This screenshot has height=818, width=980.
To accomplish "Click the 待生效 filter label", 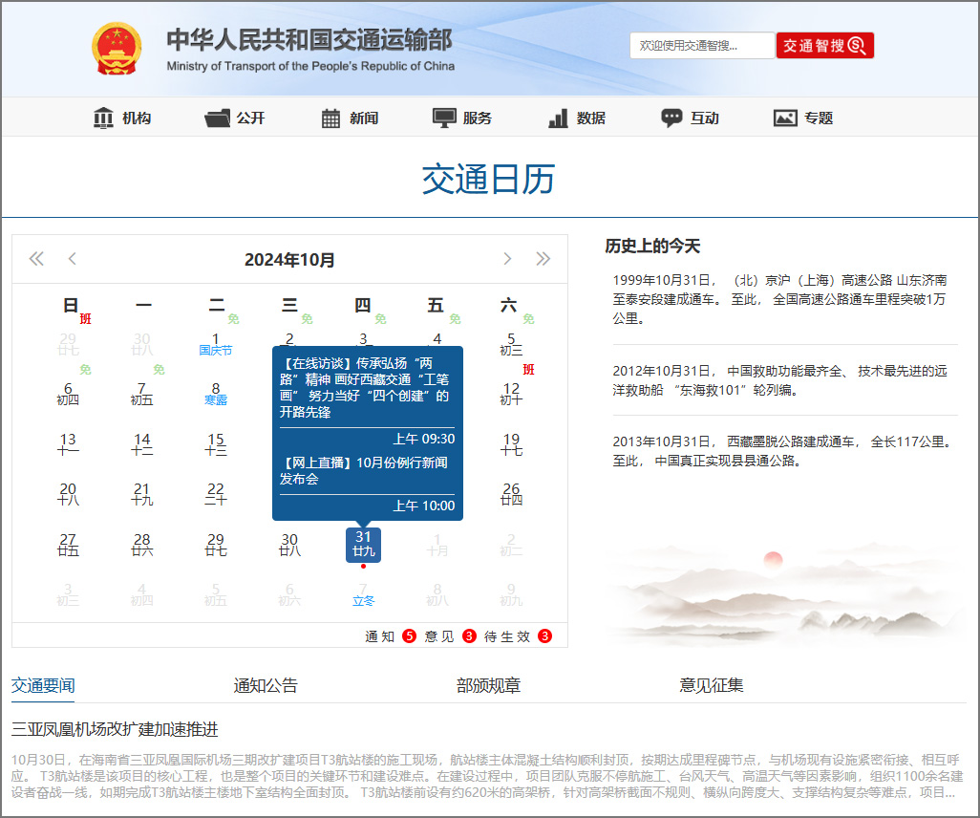I will click(x=507, y=636).
